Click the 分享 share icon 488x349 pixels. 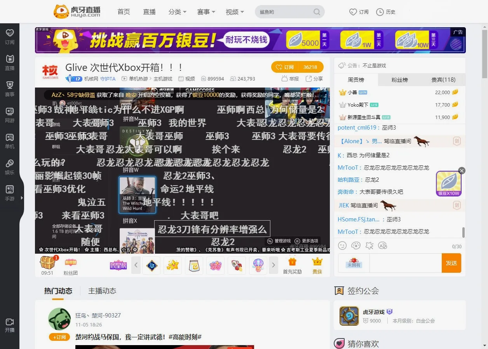[x=314, y=79]
